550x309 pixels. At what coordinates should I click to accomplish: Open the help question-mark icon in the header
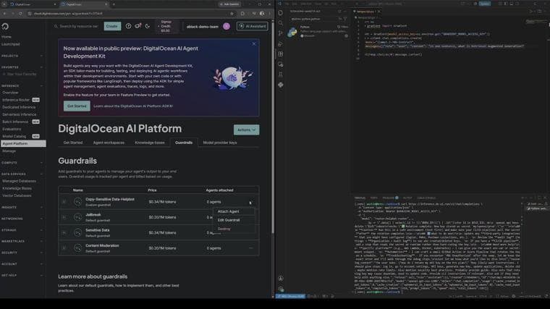click(x=128, y=26)
